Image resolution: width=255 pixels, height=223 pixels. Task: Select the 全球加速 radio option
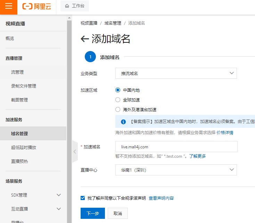point(118,100)
